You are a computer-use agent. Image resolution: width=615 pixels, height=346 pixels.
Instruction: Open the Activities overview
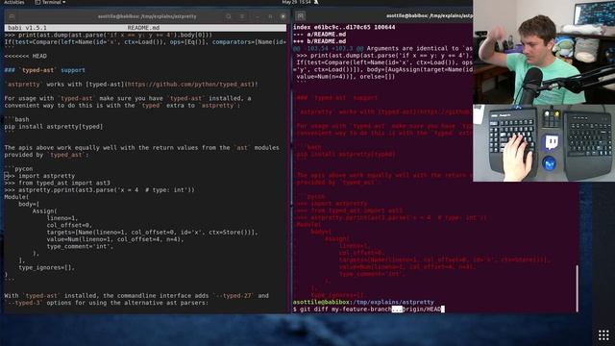click(x=13, y=2)
